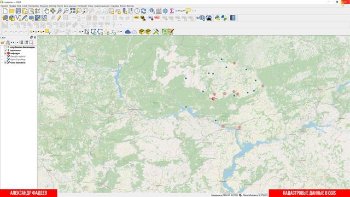Image resolution: width=350 pixels, height=197 pixels.
Task: Expand the Google Hybrid tree row
Action: tap(2, 56)
